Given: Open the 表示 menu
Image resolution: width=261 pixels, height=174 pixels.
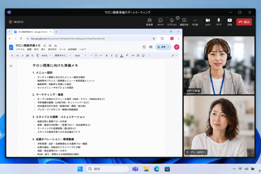Looking at the screenshot, I should tap(36, 49).
